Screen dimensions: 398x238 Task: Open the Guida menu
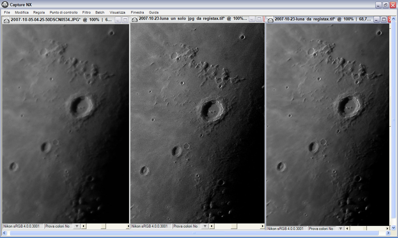click(154, 12)
